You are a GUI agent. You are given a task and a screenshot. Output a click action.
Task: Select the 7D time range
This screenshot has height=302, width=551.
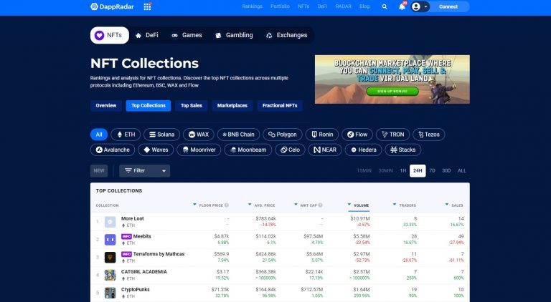point(432,170)
